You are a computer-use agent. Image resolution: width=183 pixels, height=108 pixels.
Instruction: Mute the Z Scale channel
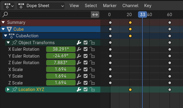[x=86, y=83]
